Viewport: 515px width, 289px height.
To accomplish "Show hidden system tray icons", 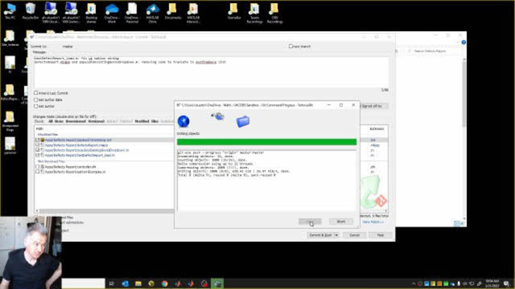I will click(414, 284).
